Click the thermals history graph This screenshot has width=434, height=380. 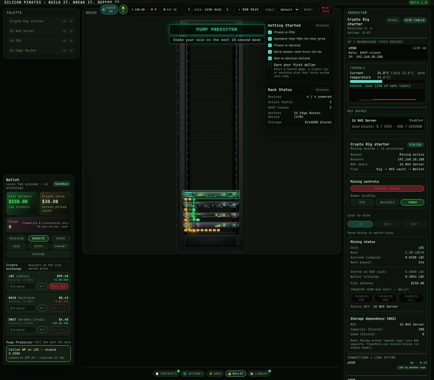387,95
